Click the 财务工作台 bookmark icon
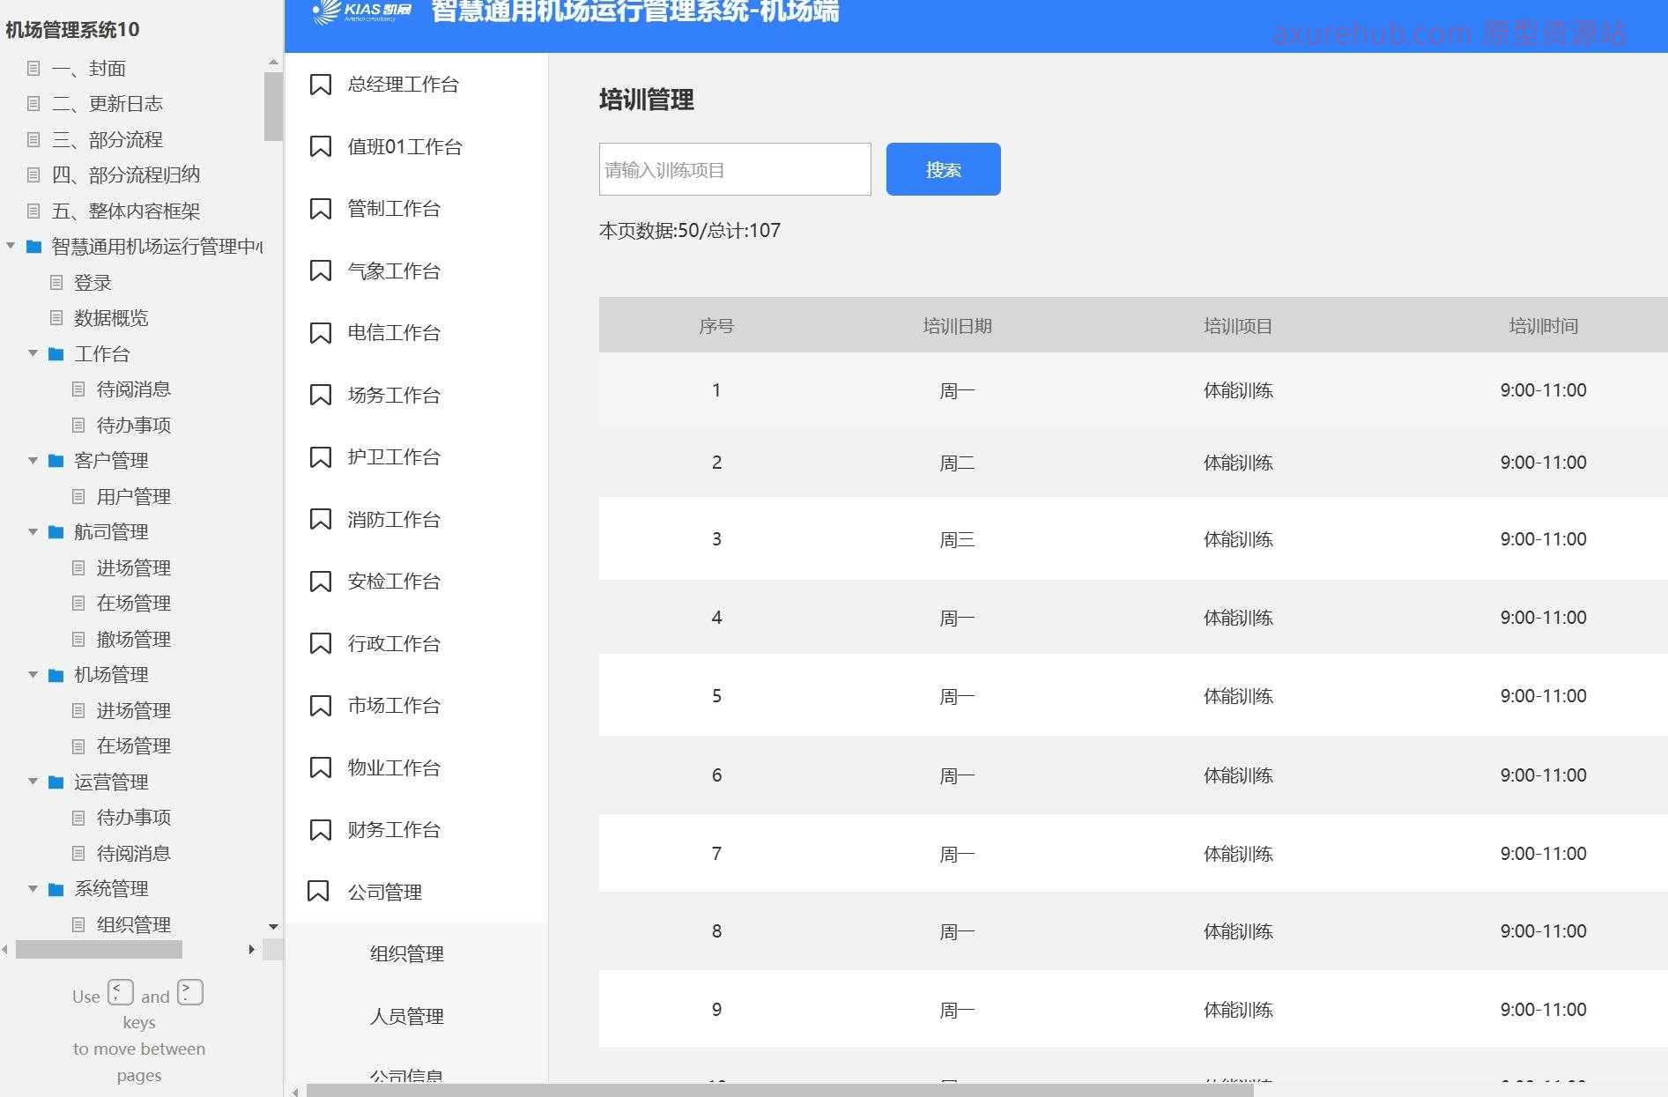This screenshot has height=1097, width=1668. pos(319,829)
